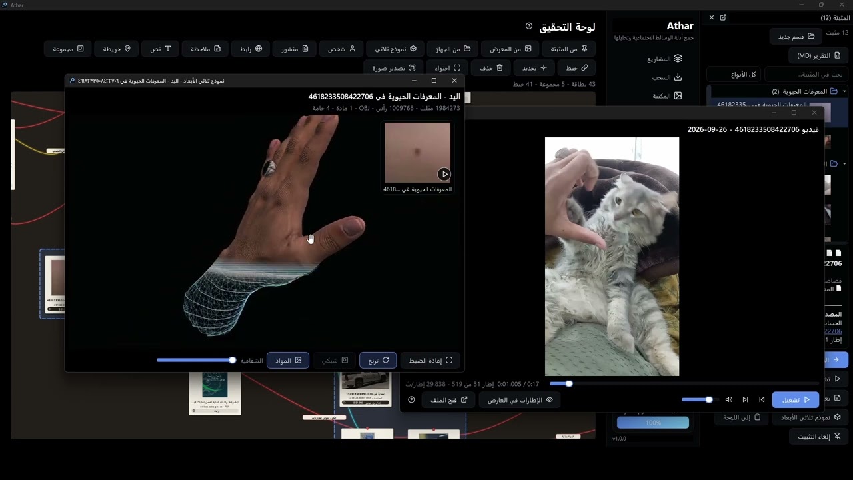The image size is (853, 480).
Task: Send item to board (إلى اللوحة)
Action: pos(742,417)
